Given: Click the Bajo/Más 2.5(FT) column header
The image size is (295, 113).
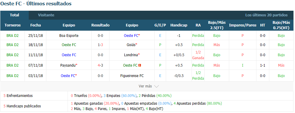Looking at the screenshot, I should tap(217, 25).
